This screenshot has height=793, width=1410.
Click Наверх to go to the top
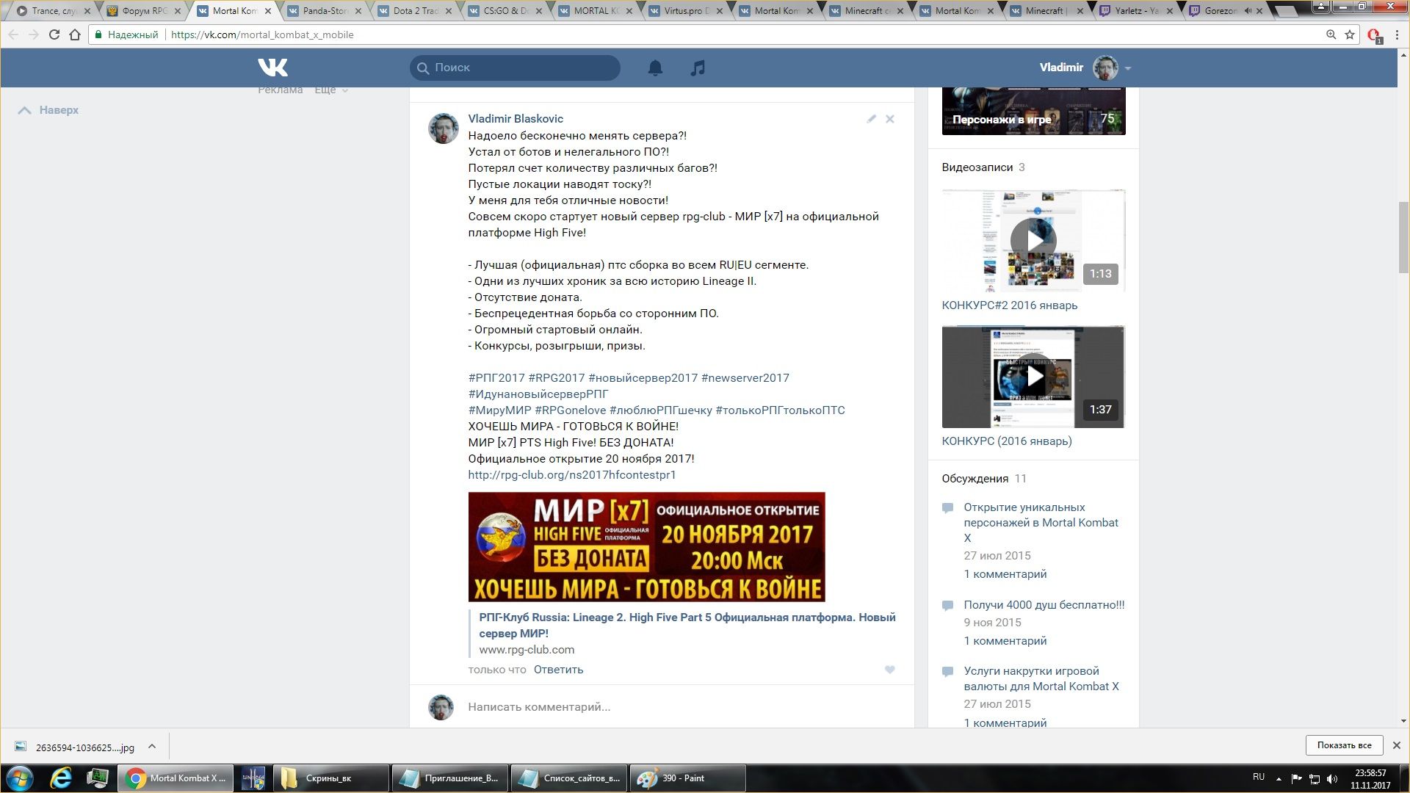[x=48, y=110]
